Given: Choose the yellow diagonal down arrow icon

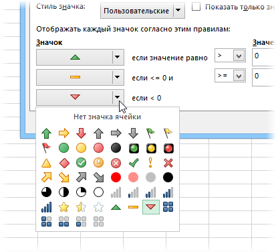Looking at the screenshot, I should pyautogui.click(x=64, y=177).
